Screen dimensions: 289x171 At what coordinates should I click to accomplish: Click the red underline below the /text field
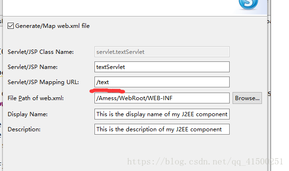coord(107,91)
